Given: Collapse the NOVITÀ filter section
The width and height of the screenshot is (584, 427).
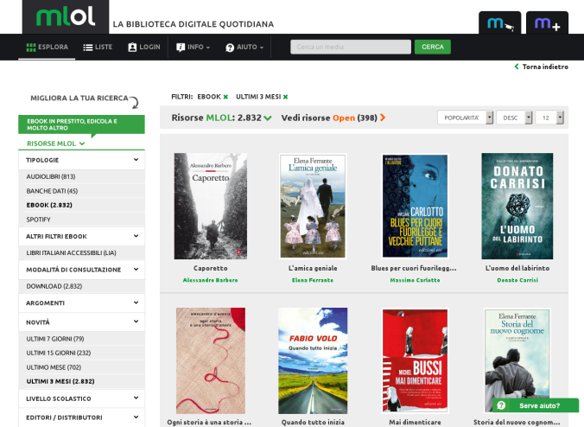Looking at the screenshot, I should 81,322.
